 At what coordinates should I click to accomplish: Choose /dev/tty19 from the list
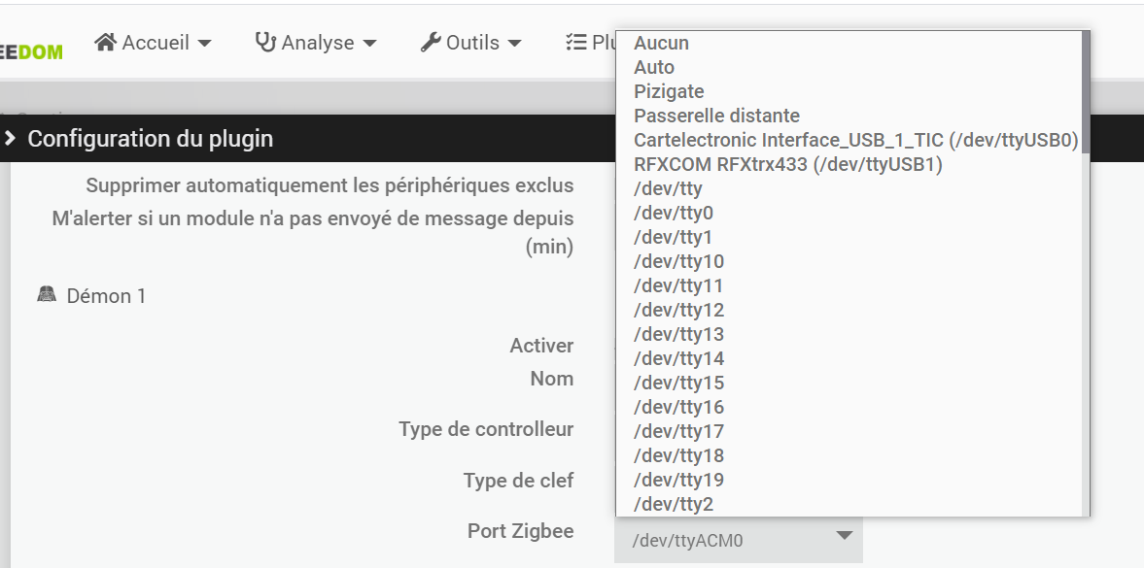click(x=678, y=480)
